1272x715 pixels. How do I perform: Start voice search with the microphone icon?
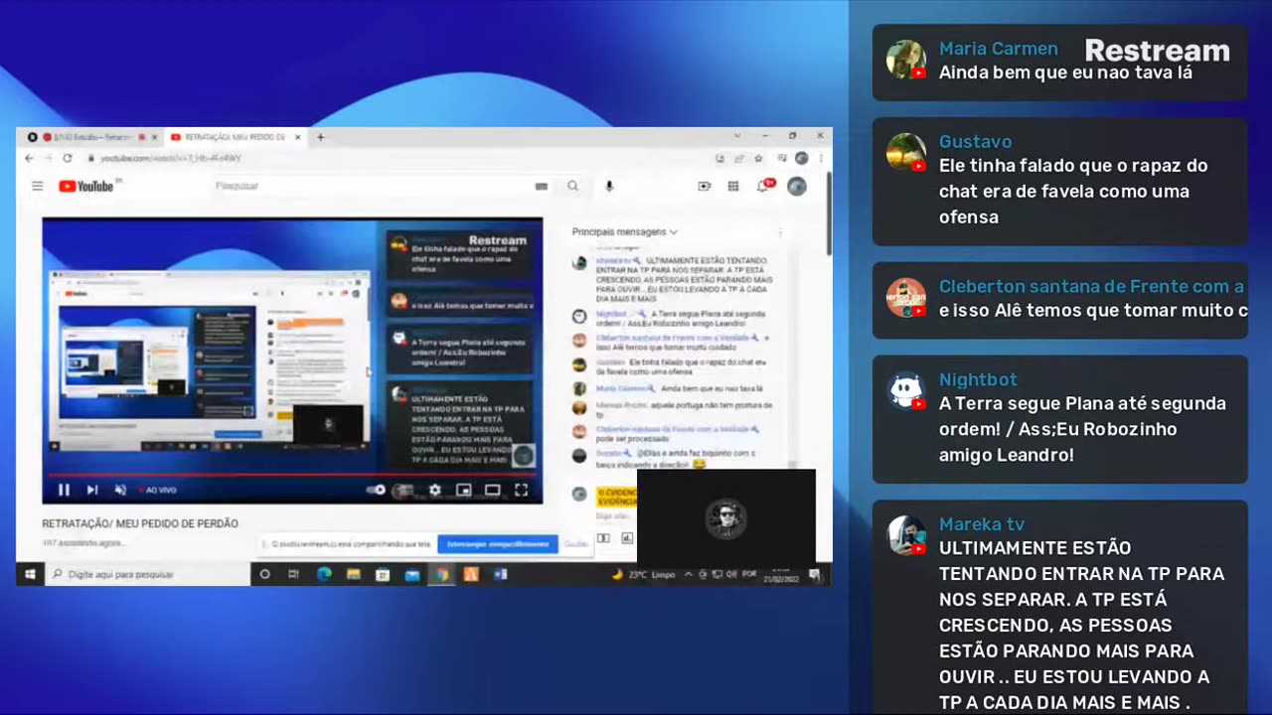coord(609,186)
